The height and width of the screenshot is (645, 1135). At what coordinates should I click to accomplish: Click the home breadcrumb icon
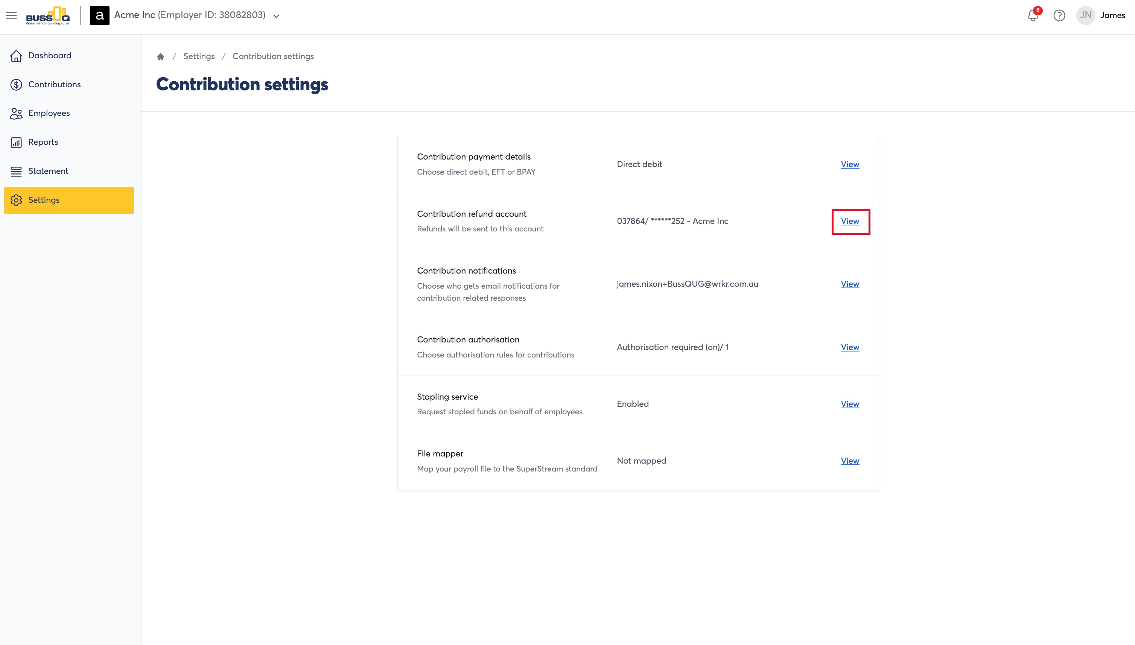(x=161, y=57)
